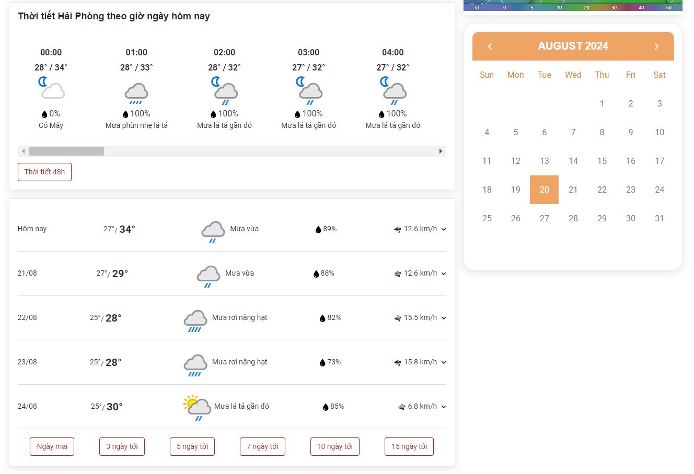Image resolution: width=694 pixels, height=474 pixels.
Task: Click the wind icon beside 15.8 km/h
Action: click(x=398, y=362)
